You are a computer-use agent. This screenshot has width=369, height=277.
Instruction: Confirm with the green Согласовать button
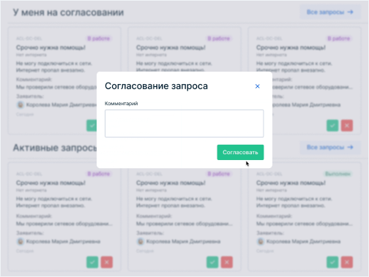point(240,152)
